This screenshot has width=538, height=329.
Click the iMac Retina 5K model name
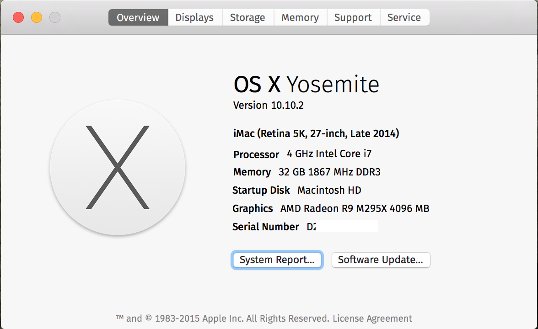tap(316, 134)
